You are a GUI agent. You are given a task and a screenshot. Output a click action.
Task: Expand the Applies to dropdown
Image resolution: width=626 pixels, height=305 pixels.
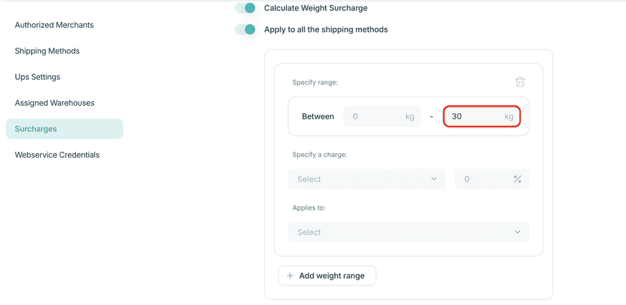point(408,233)
